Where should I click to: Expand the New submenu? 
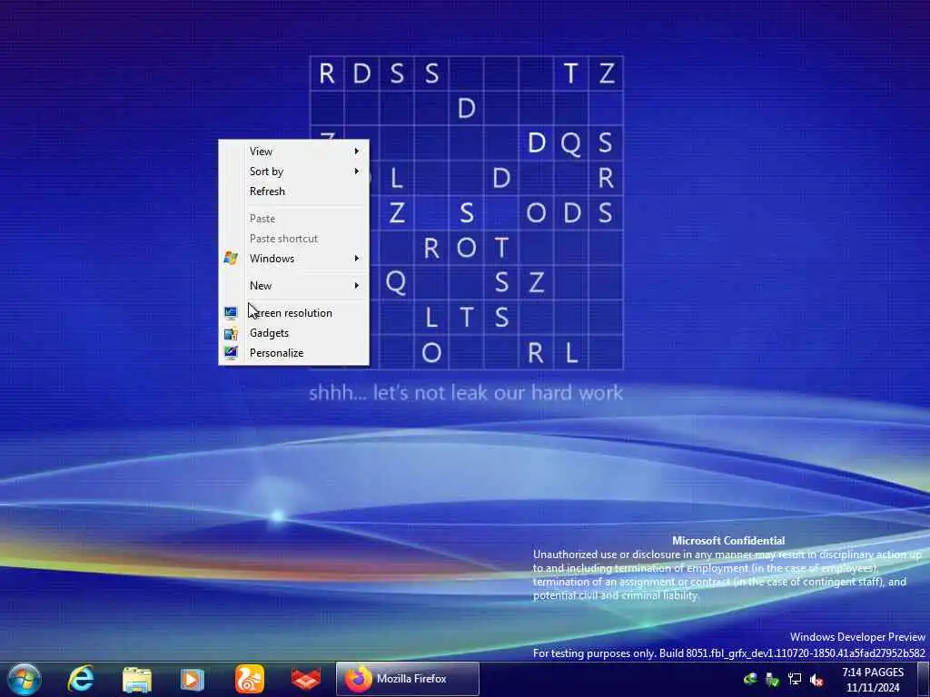[294, 286]
